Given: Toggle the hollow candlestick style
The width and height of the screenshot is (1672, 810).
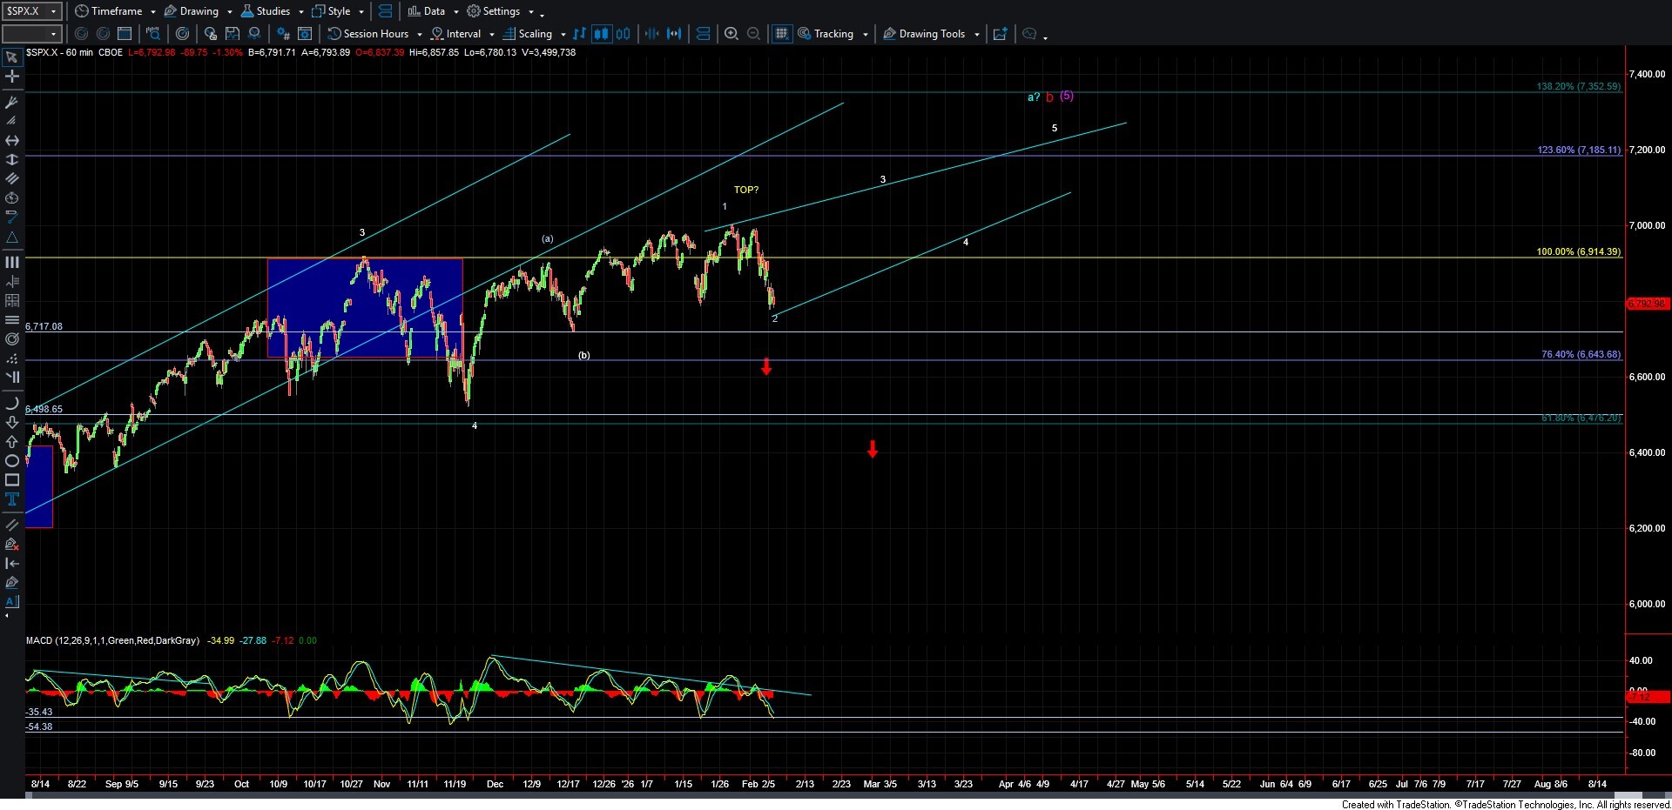Looking at the screenshot, I should tap(623, 34).
